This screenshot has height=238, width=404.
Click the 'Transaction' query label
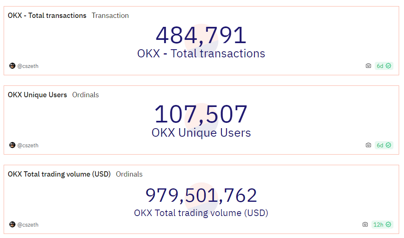110,15
